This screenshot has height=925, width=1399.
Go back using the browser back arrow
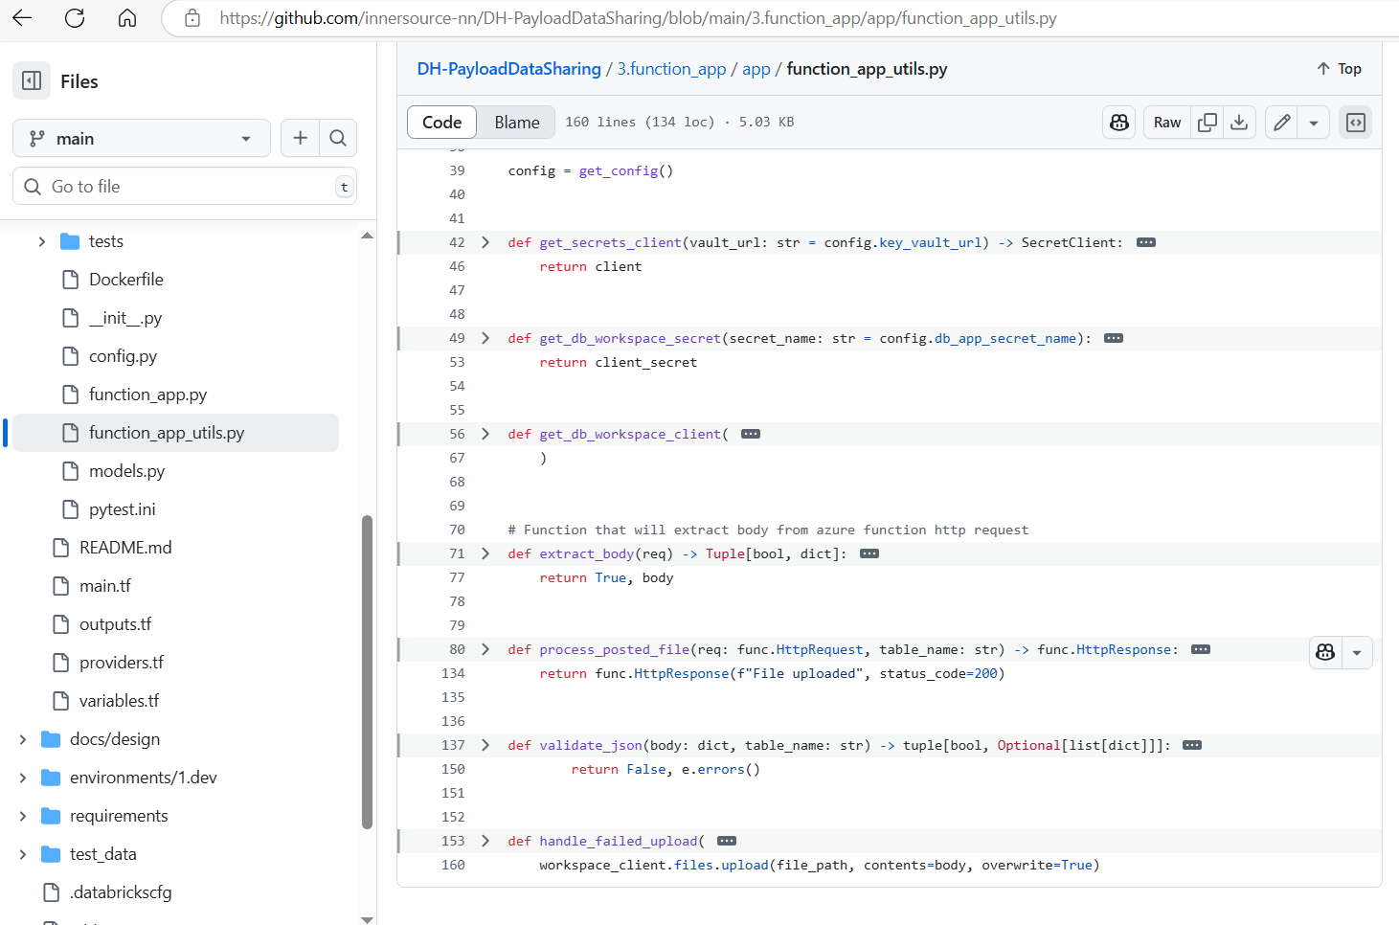[x=22, y=18]
